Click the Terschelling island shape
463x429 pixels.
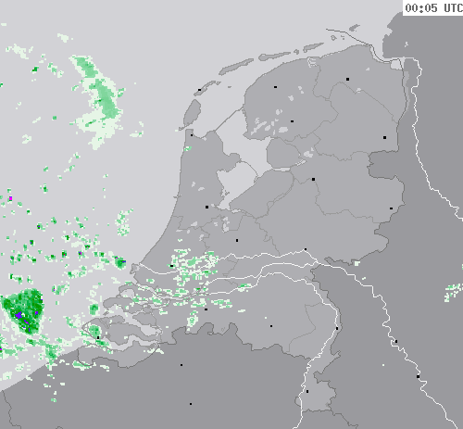[x=236, y=67]
